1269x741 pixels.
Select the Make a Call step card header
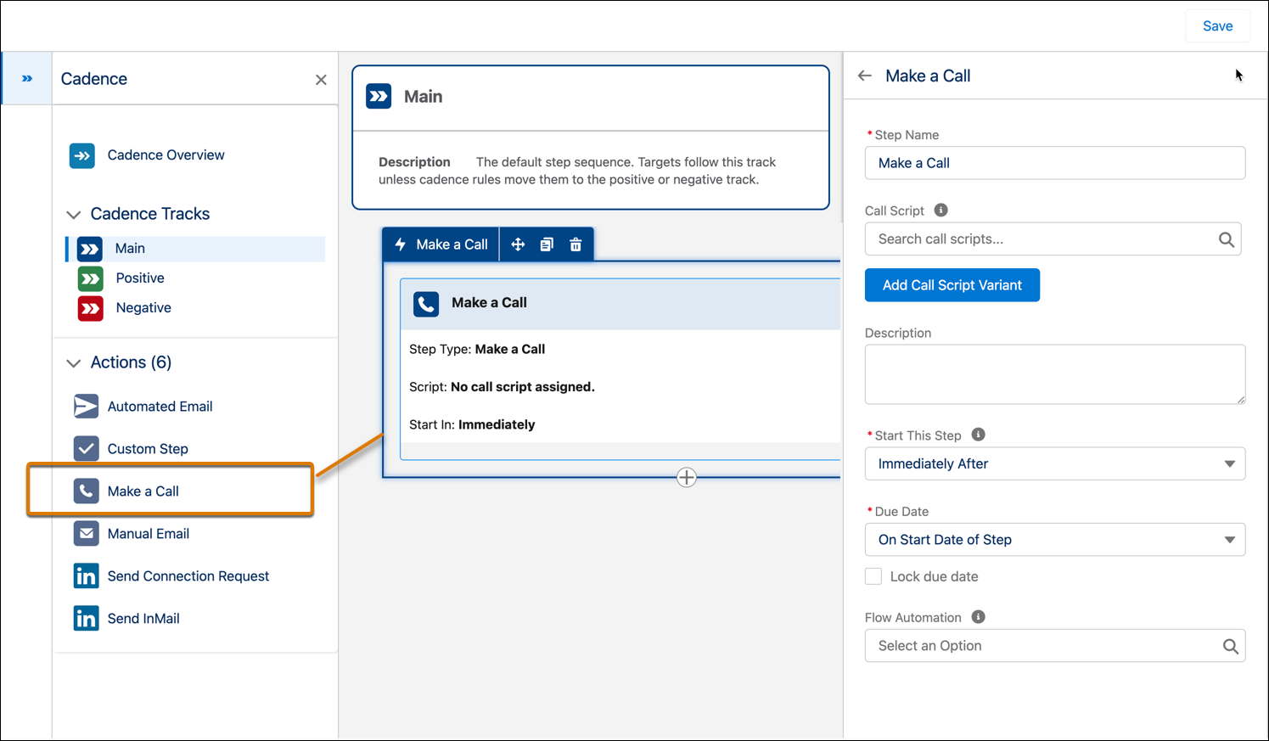pyautogui.click(x=620, y=304)
